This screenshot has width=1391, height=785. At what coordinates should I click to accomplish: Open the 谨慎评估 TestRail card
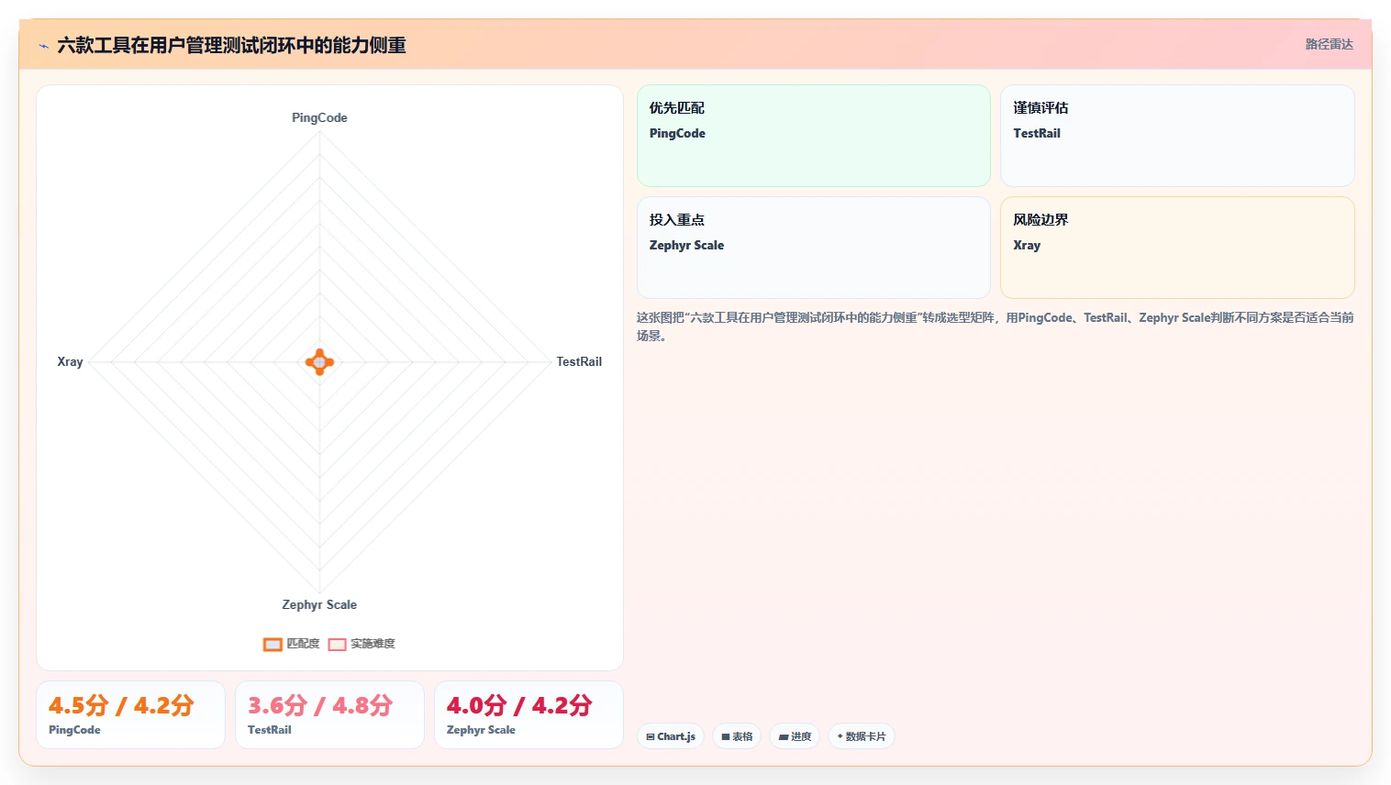[1177, 136]
